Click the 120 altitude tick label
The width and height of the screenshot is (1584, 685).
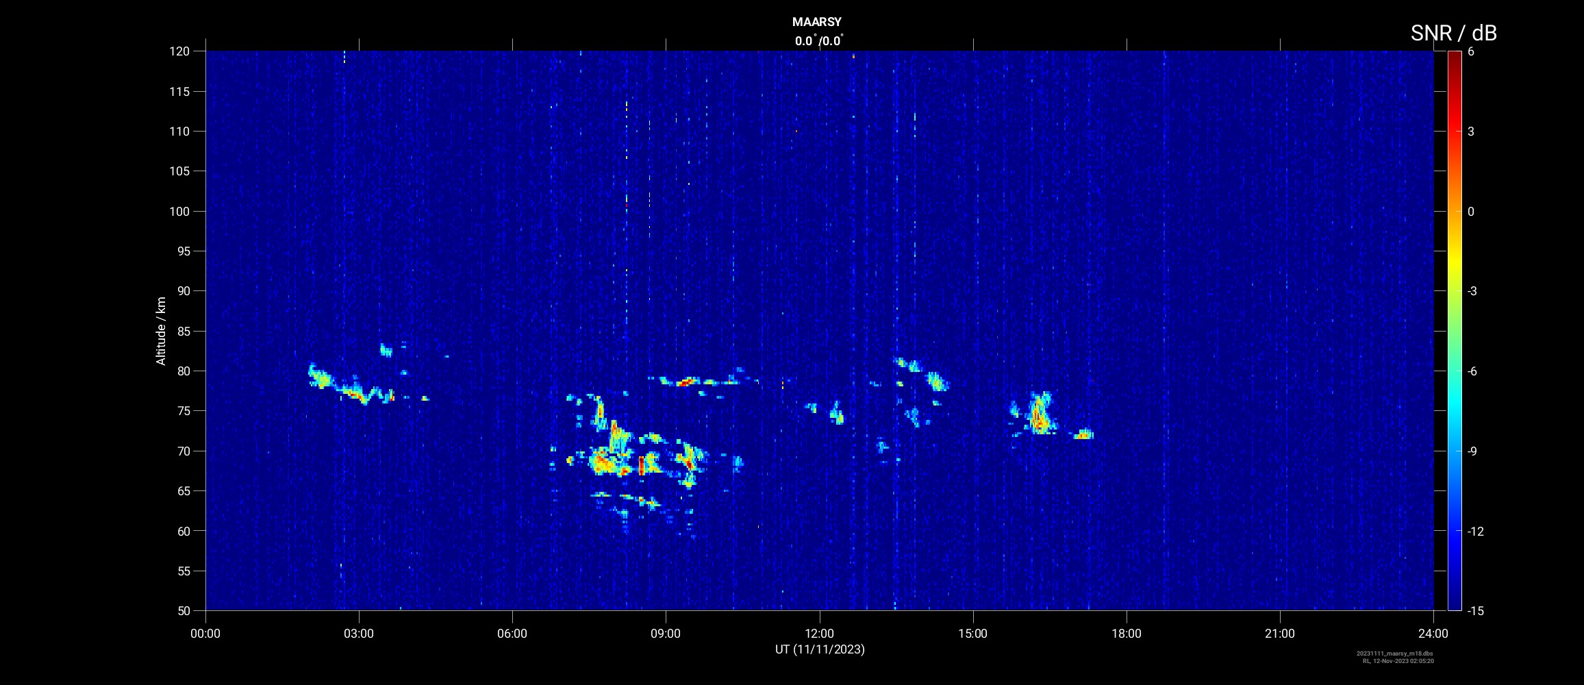pyautogui.click(x=179, y=51)
